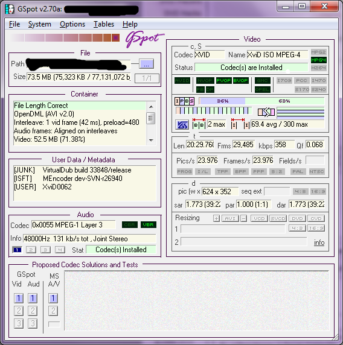This screenshot has width=343, height=345.
Task: Click the DVD resize preset button
Action: (297, 218)
